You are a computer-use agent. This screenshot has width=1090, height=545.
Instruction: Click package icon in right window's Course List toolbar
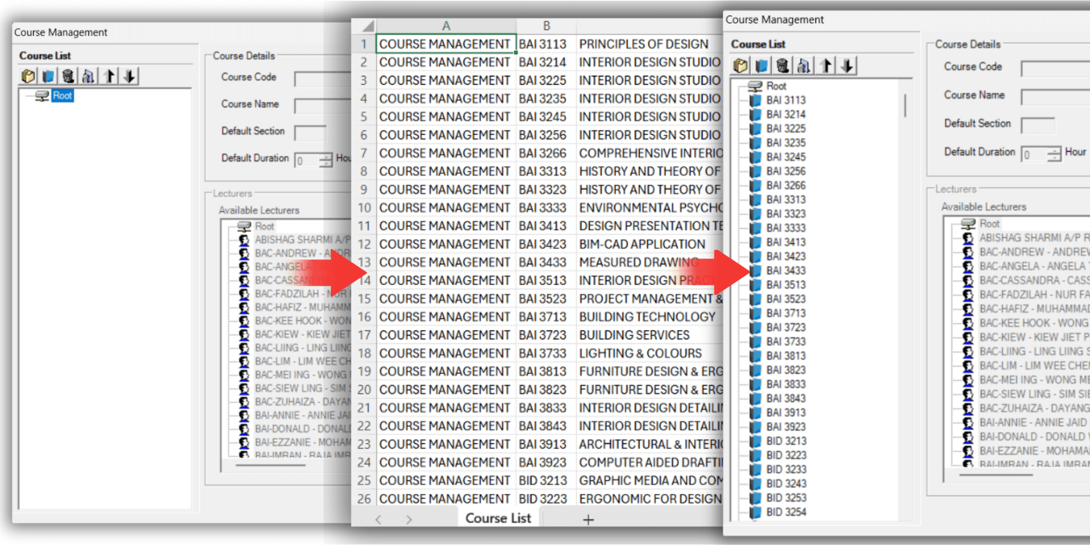(741, 66)
